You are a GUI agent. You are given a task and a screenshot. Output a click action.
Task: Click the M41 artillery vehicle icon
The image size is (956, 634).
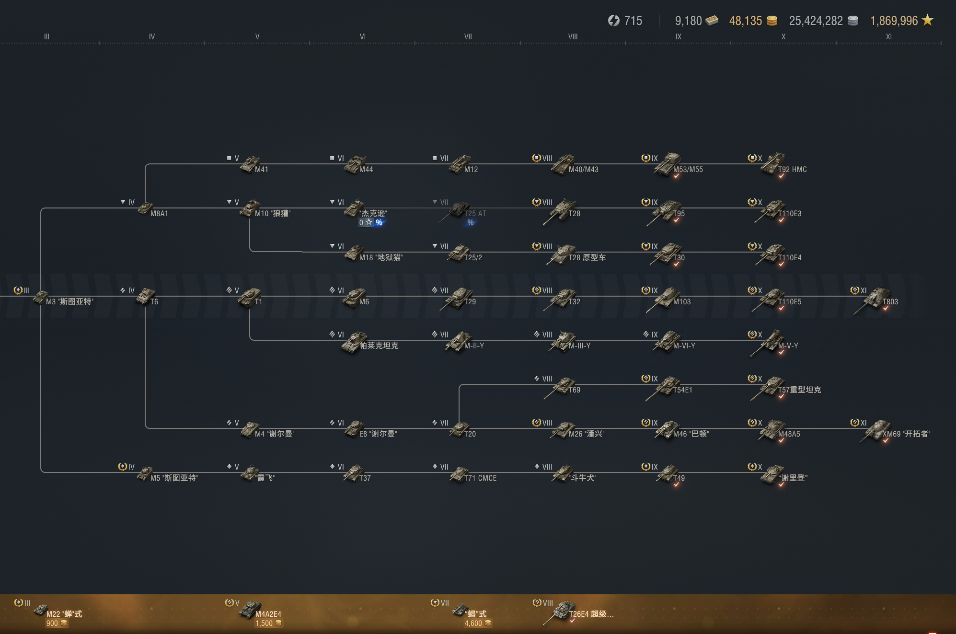(250, 165)
